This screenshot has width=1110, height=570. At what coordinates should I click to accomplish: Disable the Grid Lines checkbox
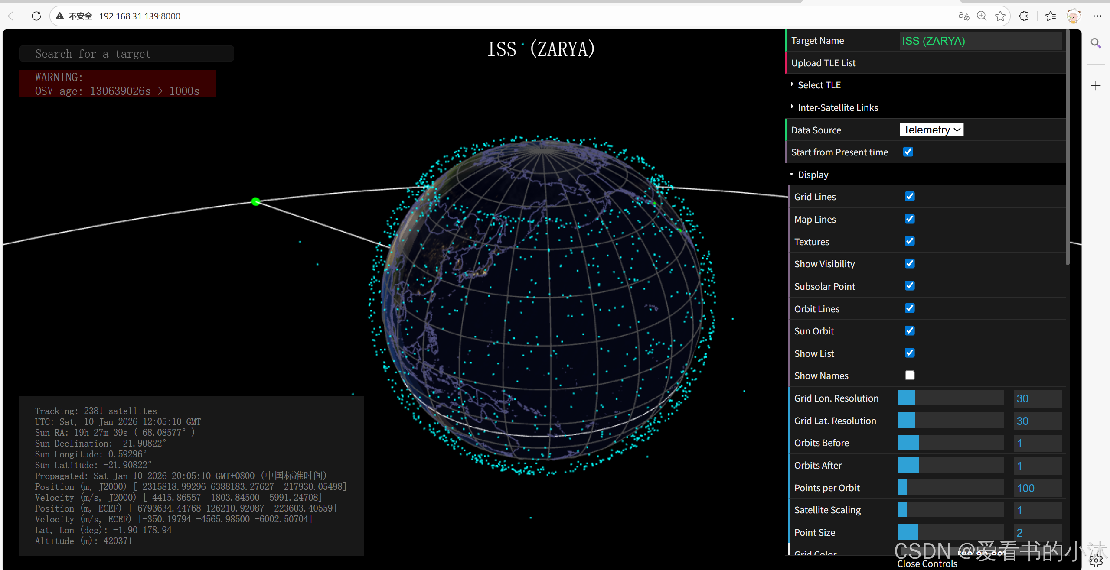910,197
